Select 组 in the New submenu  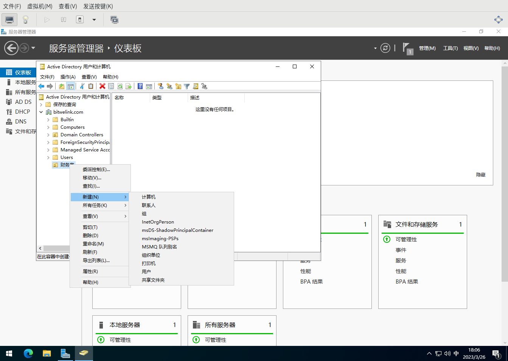pos(144,214)
